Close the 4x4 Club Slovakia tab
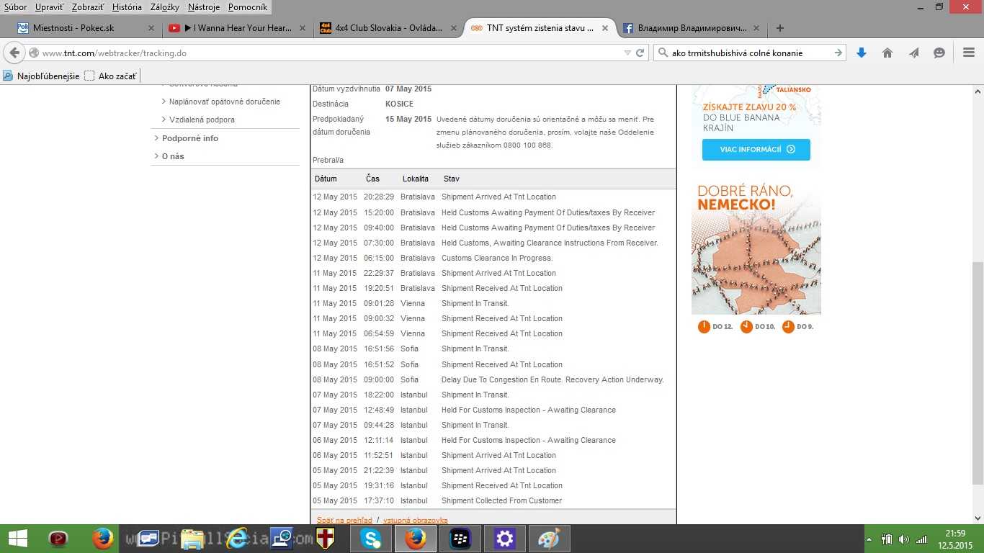Image resolution: width=984 pixels, height=553 pixels. pyautogui.click(x=454, y=28)
